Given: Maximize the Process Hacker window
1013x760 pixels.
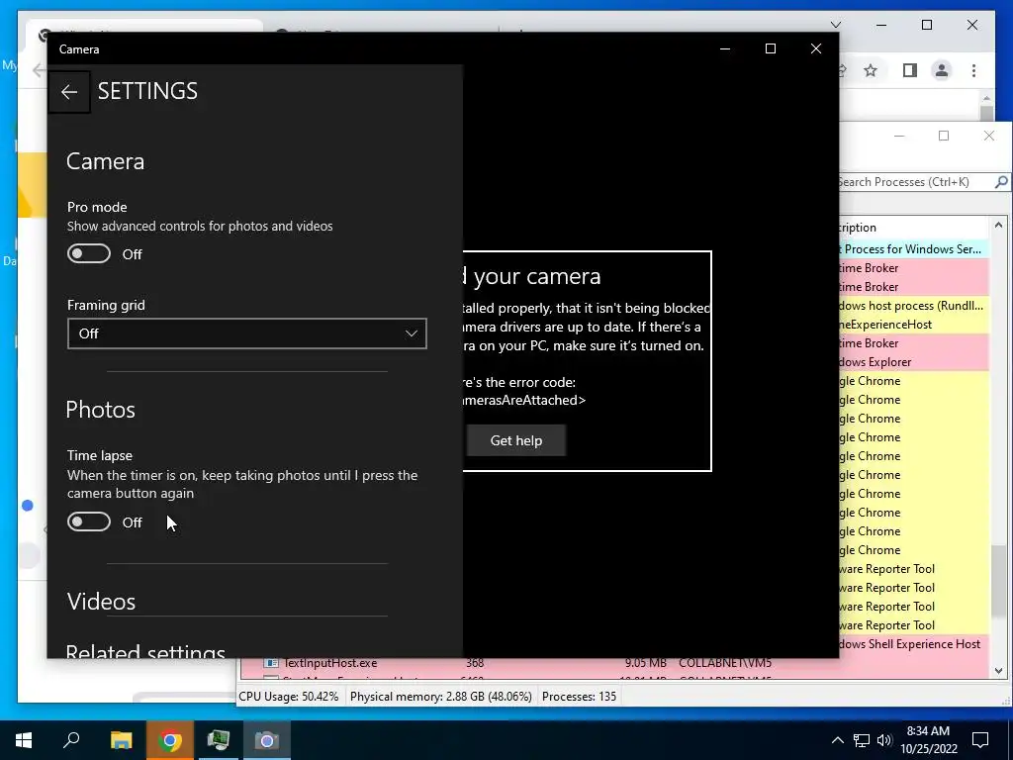Looking at the screenshot, I should pos(944,136).
